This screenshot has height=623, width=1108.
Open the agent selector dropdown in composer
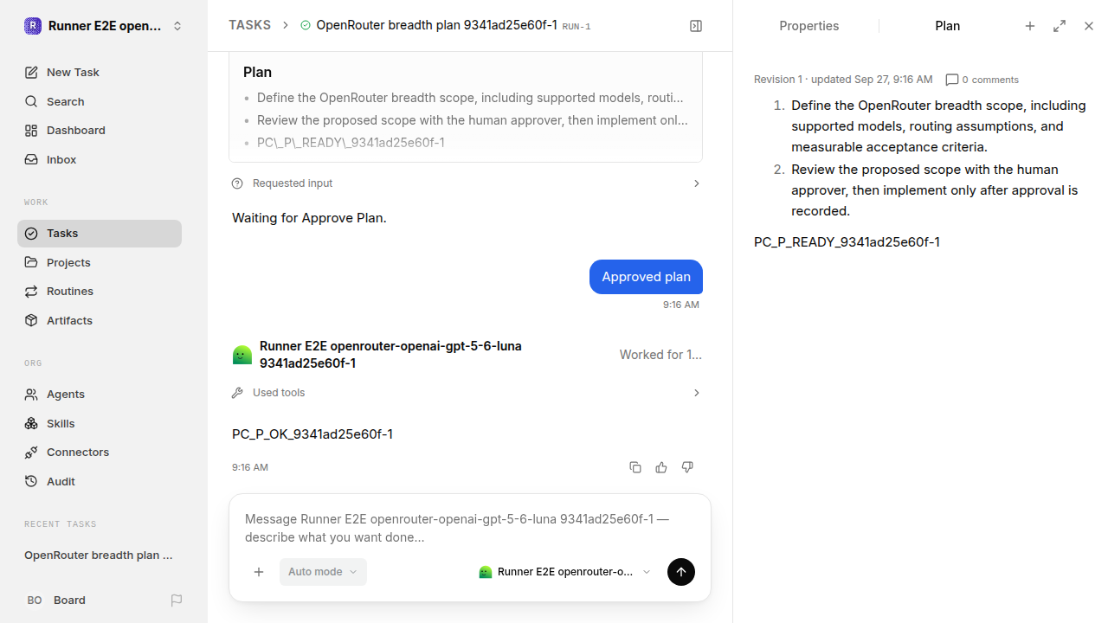pos(564,572)
